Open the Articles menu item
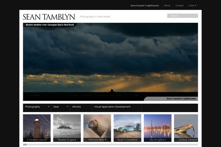The image size is (221, 147). (77, 107)
